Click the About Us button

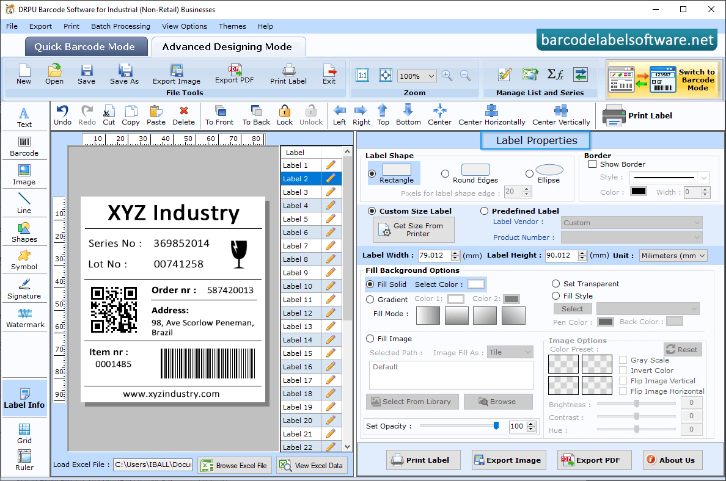point(672,460)
